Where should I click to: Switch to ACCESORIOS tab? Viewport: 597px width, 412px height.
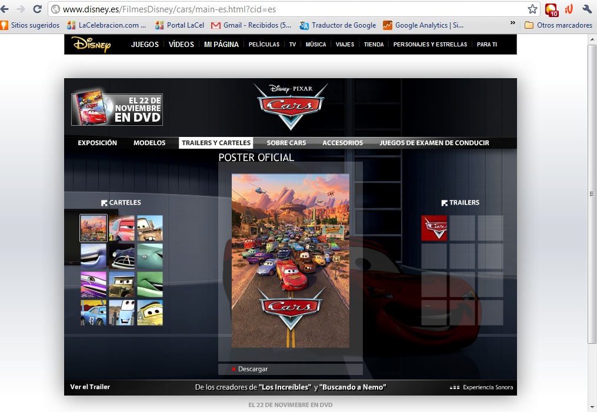click(343, 143)
